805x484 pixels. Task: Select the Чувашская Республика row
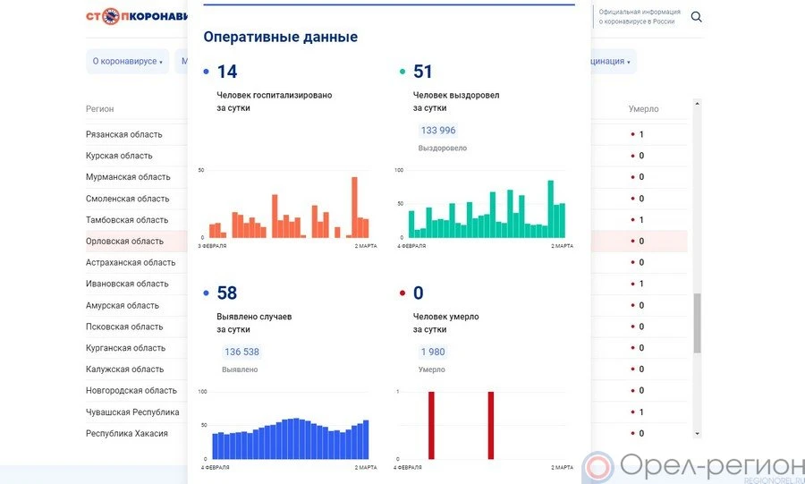pyautogui.click(x=132, y=412)
